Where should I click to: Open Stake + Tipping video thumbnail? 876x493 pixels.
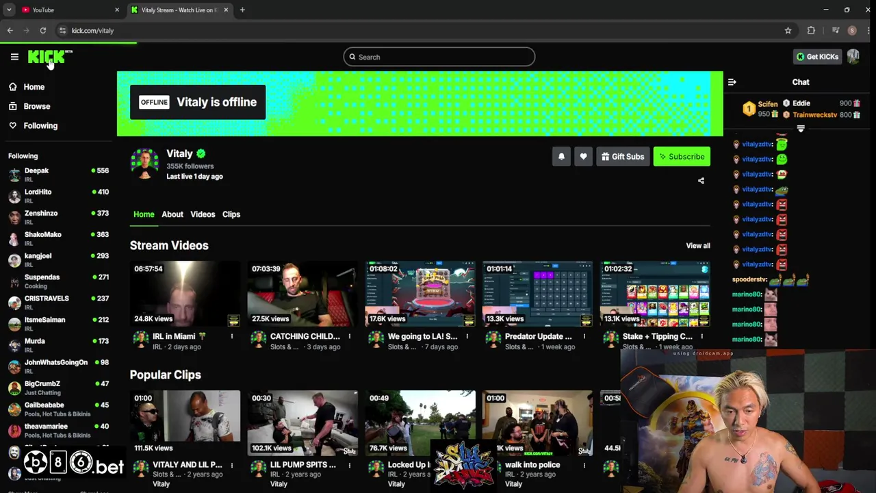pos(656,294)
